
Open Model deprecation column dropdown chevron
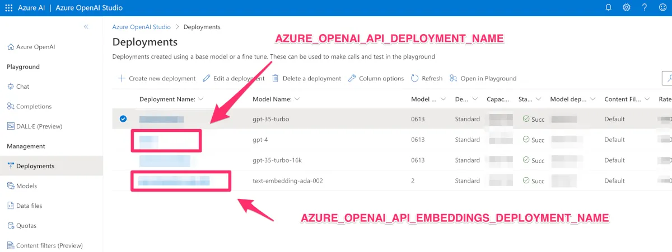pyautogui.click(x=593, y=99)
